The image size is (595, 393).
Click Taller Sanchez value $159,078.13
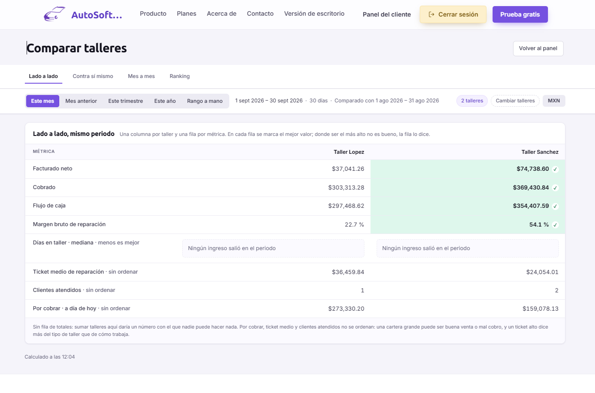click(541, 308)
